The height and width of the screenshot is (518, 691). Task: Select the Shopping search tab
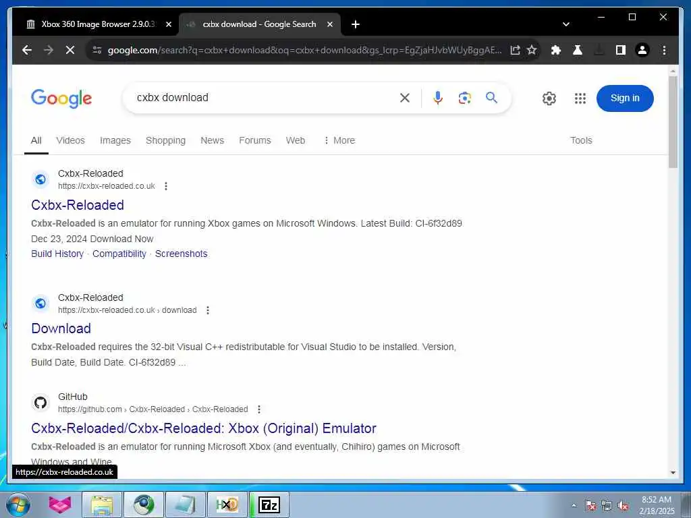tap(166, 140)
